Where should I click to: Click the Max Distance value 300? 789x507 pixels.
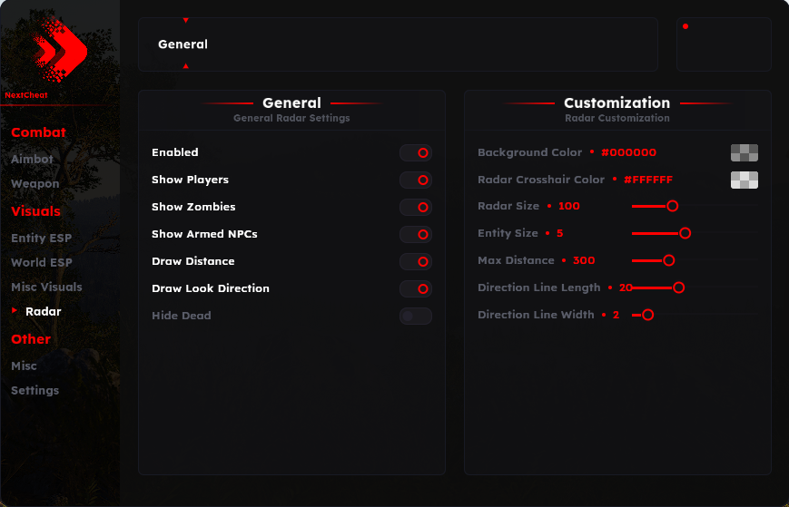[584, 260]
